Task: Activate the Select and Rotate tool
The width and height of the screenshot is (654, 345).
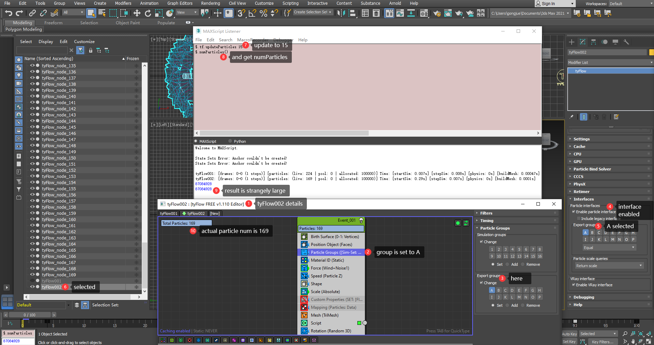Action: 148,13
